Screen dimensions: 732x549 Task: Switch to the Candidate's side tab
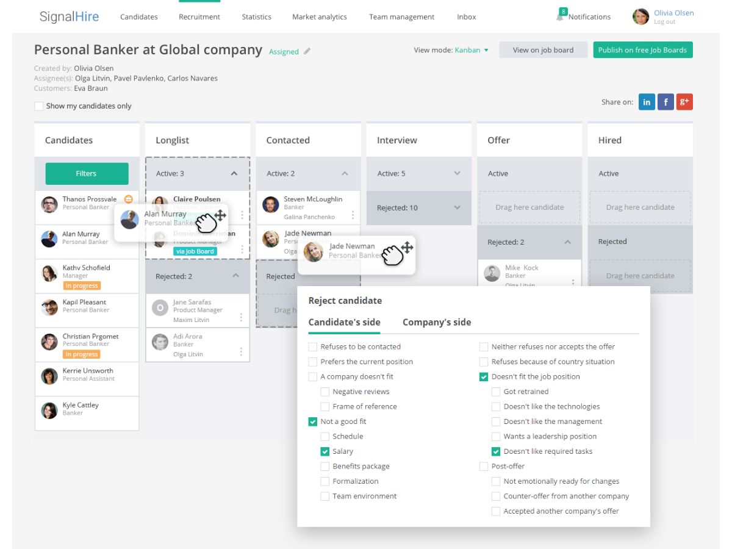pos(345,322)
